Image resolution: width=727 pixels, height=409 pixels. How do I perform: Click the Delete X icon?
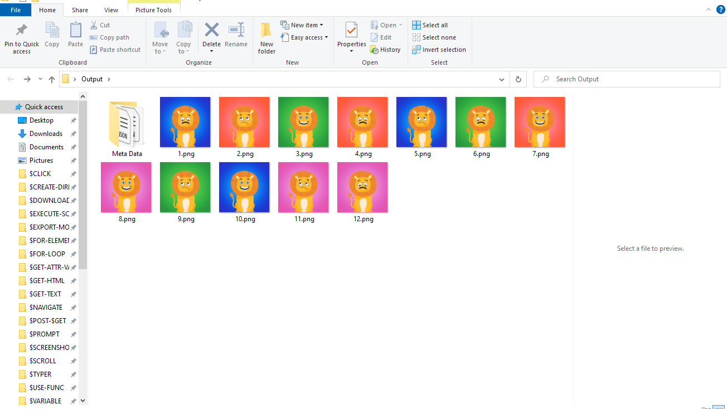click(211, 30)
